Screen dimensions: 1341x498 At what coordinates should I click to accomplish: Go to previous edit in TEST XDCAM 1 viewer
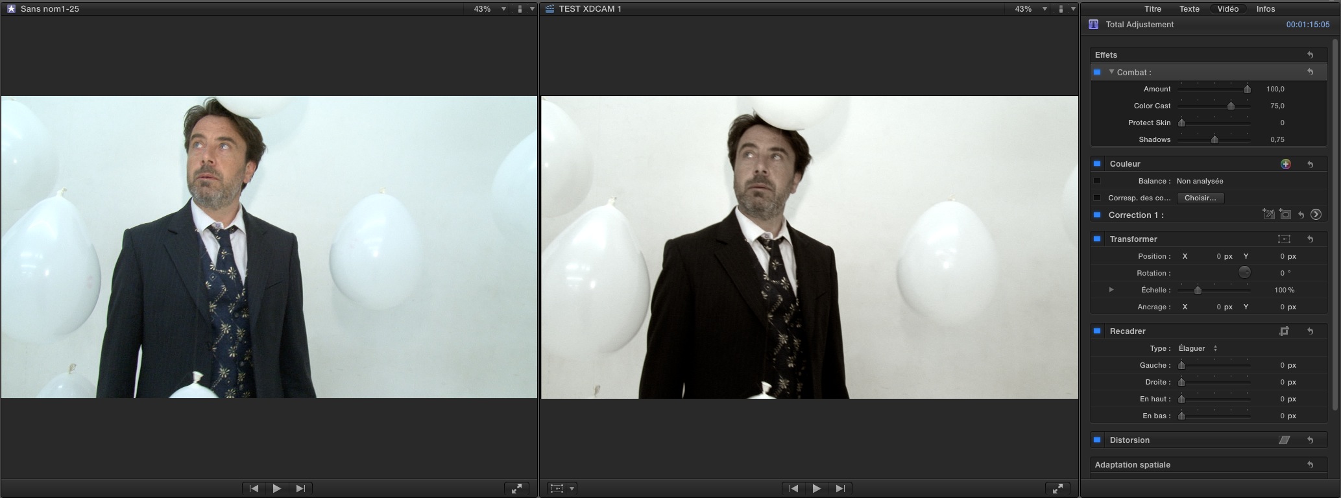[794, 488]
